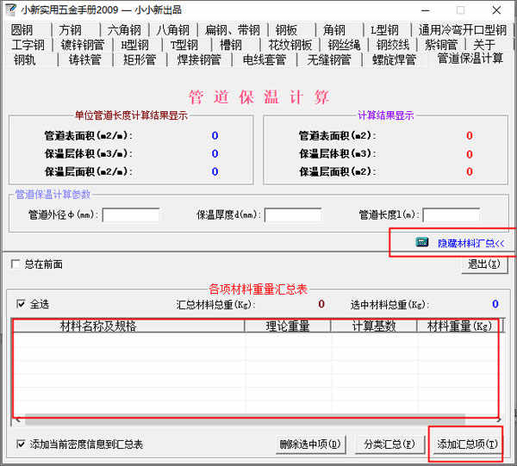Click the 材料名称及规格 column header
This screenshot has width=517, height=466.
click(x=128, y=326)
